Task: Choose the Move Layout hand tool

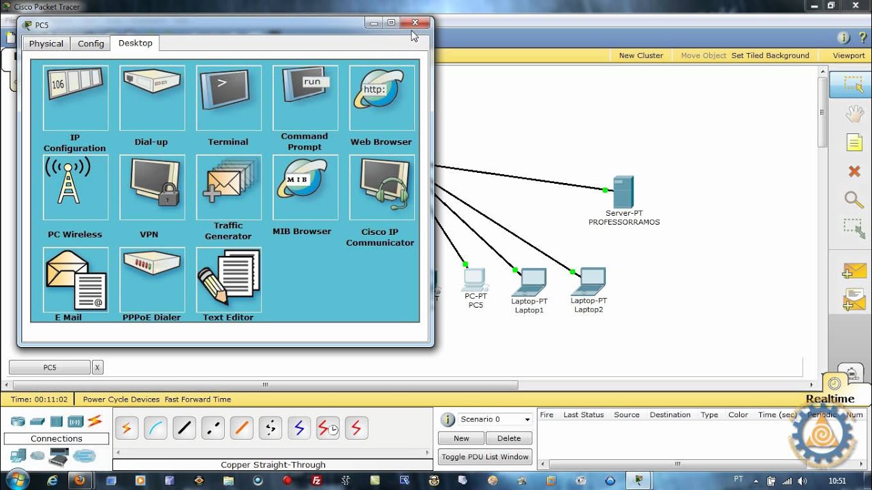Action: [x=854, y=114]
